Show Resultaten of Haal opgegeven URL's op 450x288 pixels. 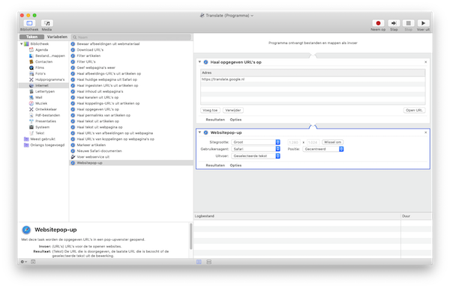(x=215, y=120)
